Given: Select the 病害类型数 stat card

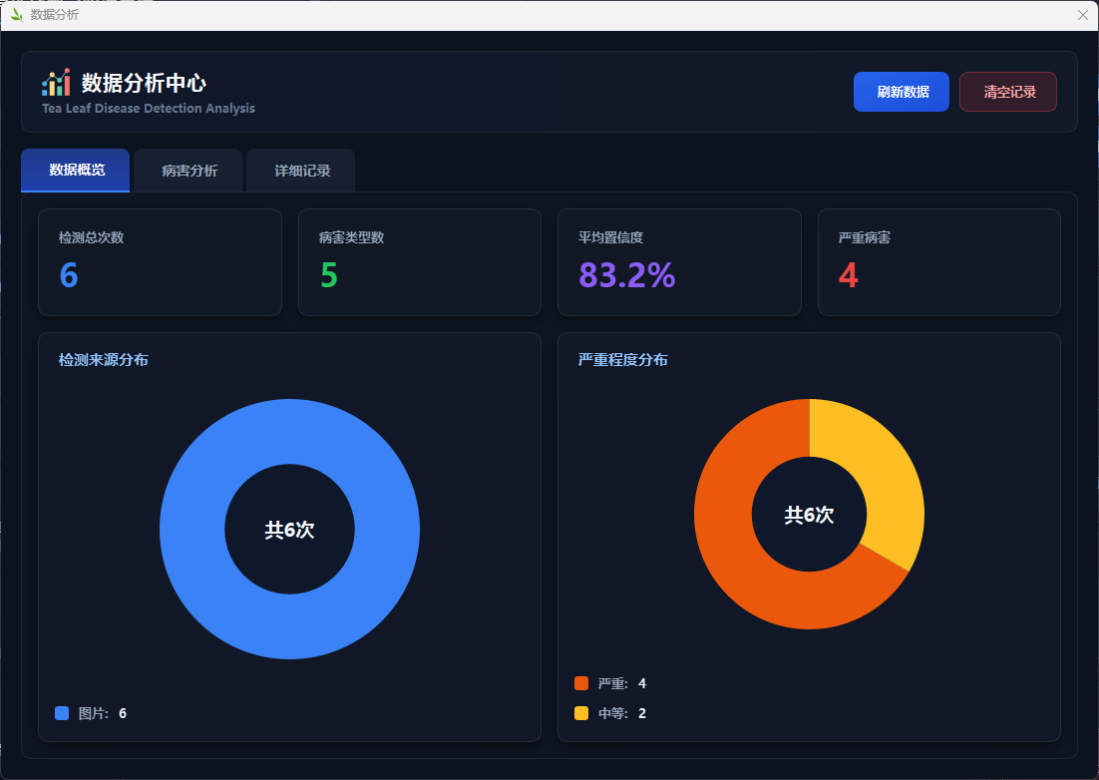Looking at the screenshot, I should coord(419,262).
